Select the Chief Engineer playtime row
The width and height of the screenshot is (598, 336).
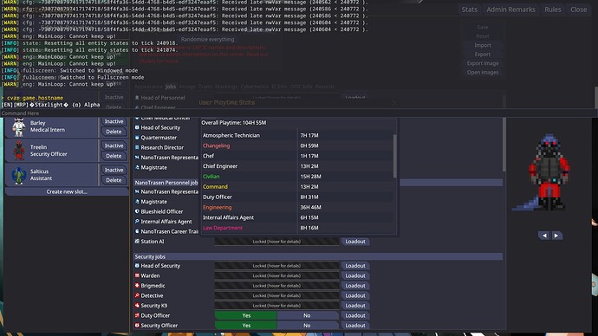pyautogui.click(x=297, y=166)
